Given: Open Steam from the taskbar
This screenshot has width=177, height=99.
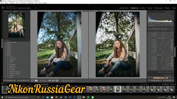Looking at the screenshot, I should point(61,97).
